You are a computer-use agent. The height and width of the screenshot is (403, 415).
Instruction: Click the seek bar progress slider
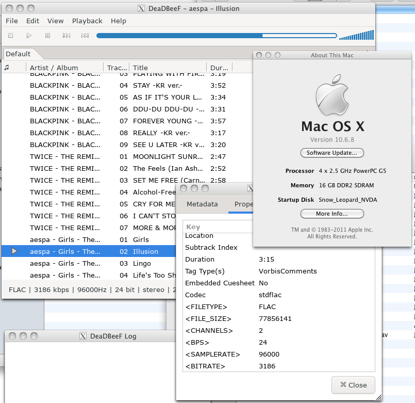pos(217,36)
